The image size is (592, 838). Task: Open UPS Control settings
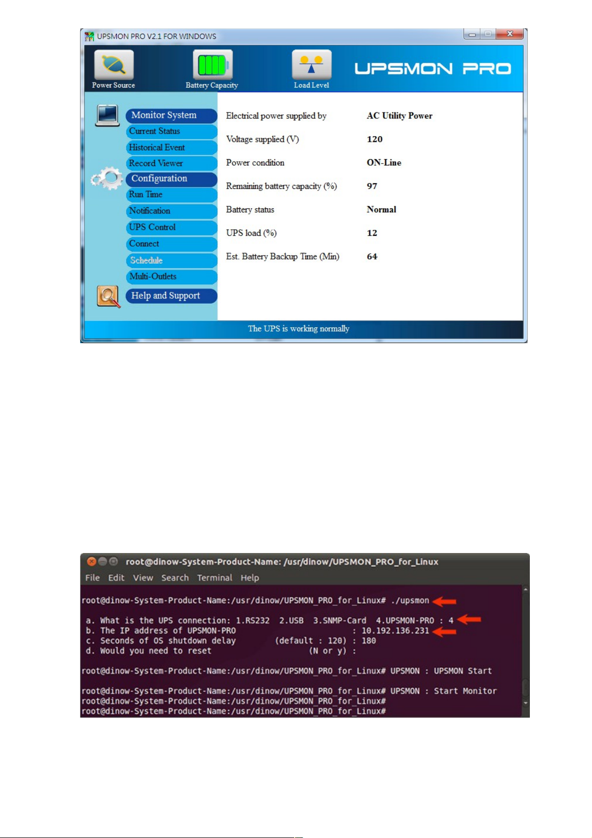[x=171, y=227]
